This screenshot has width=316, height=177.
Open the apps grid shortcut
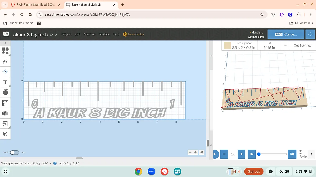point(39,23)
